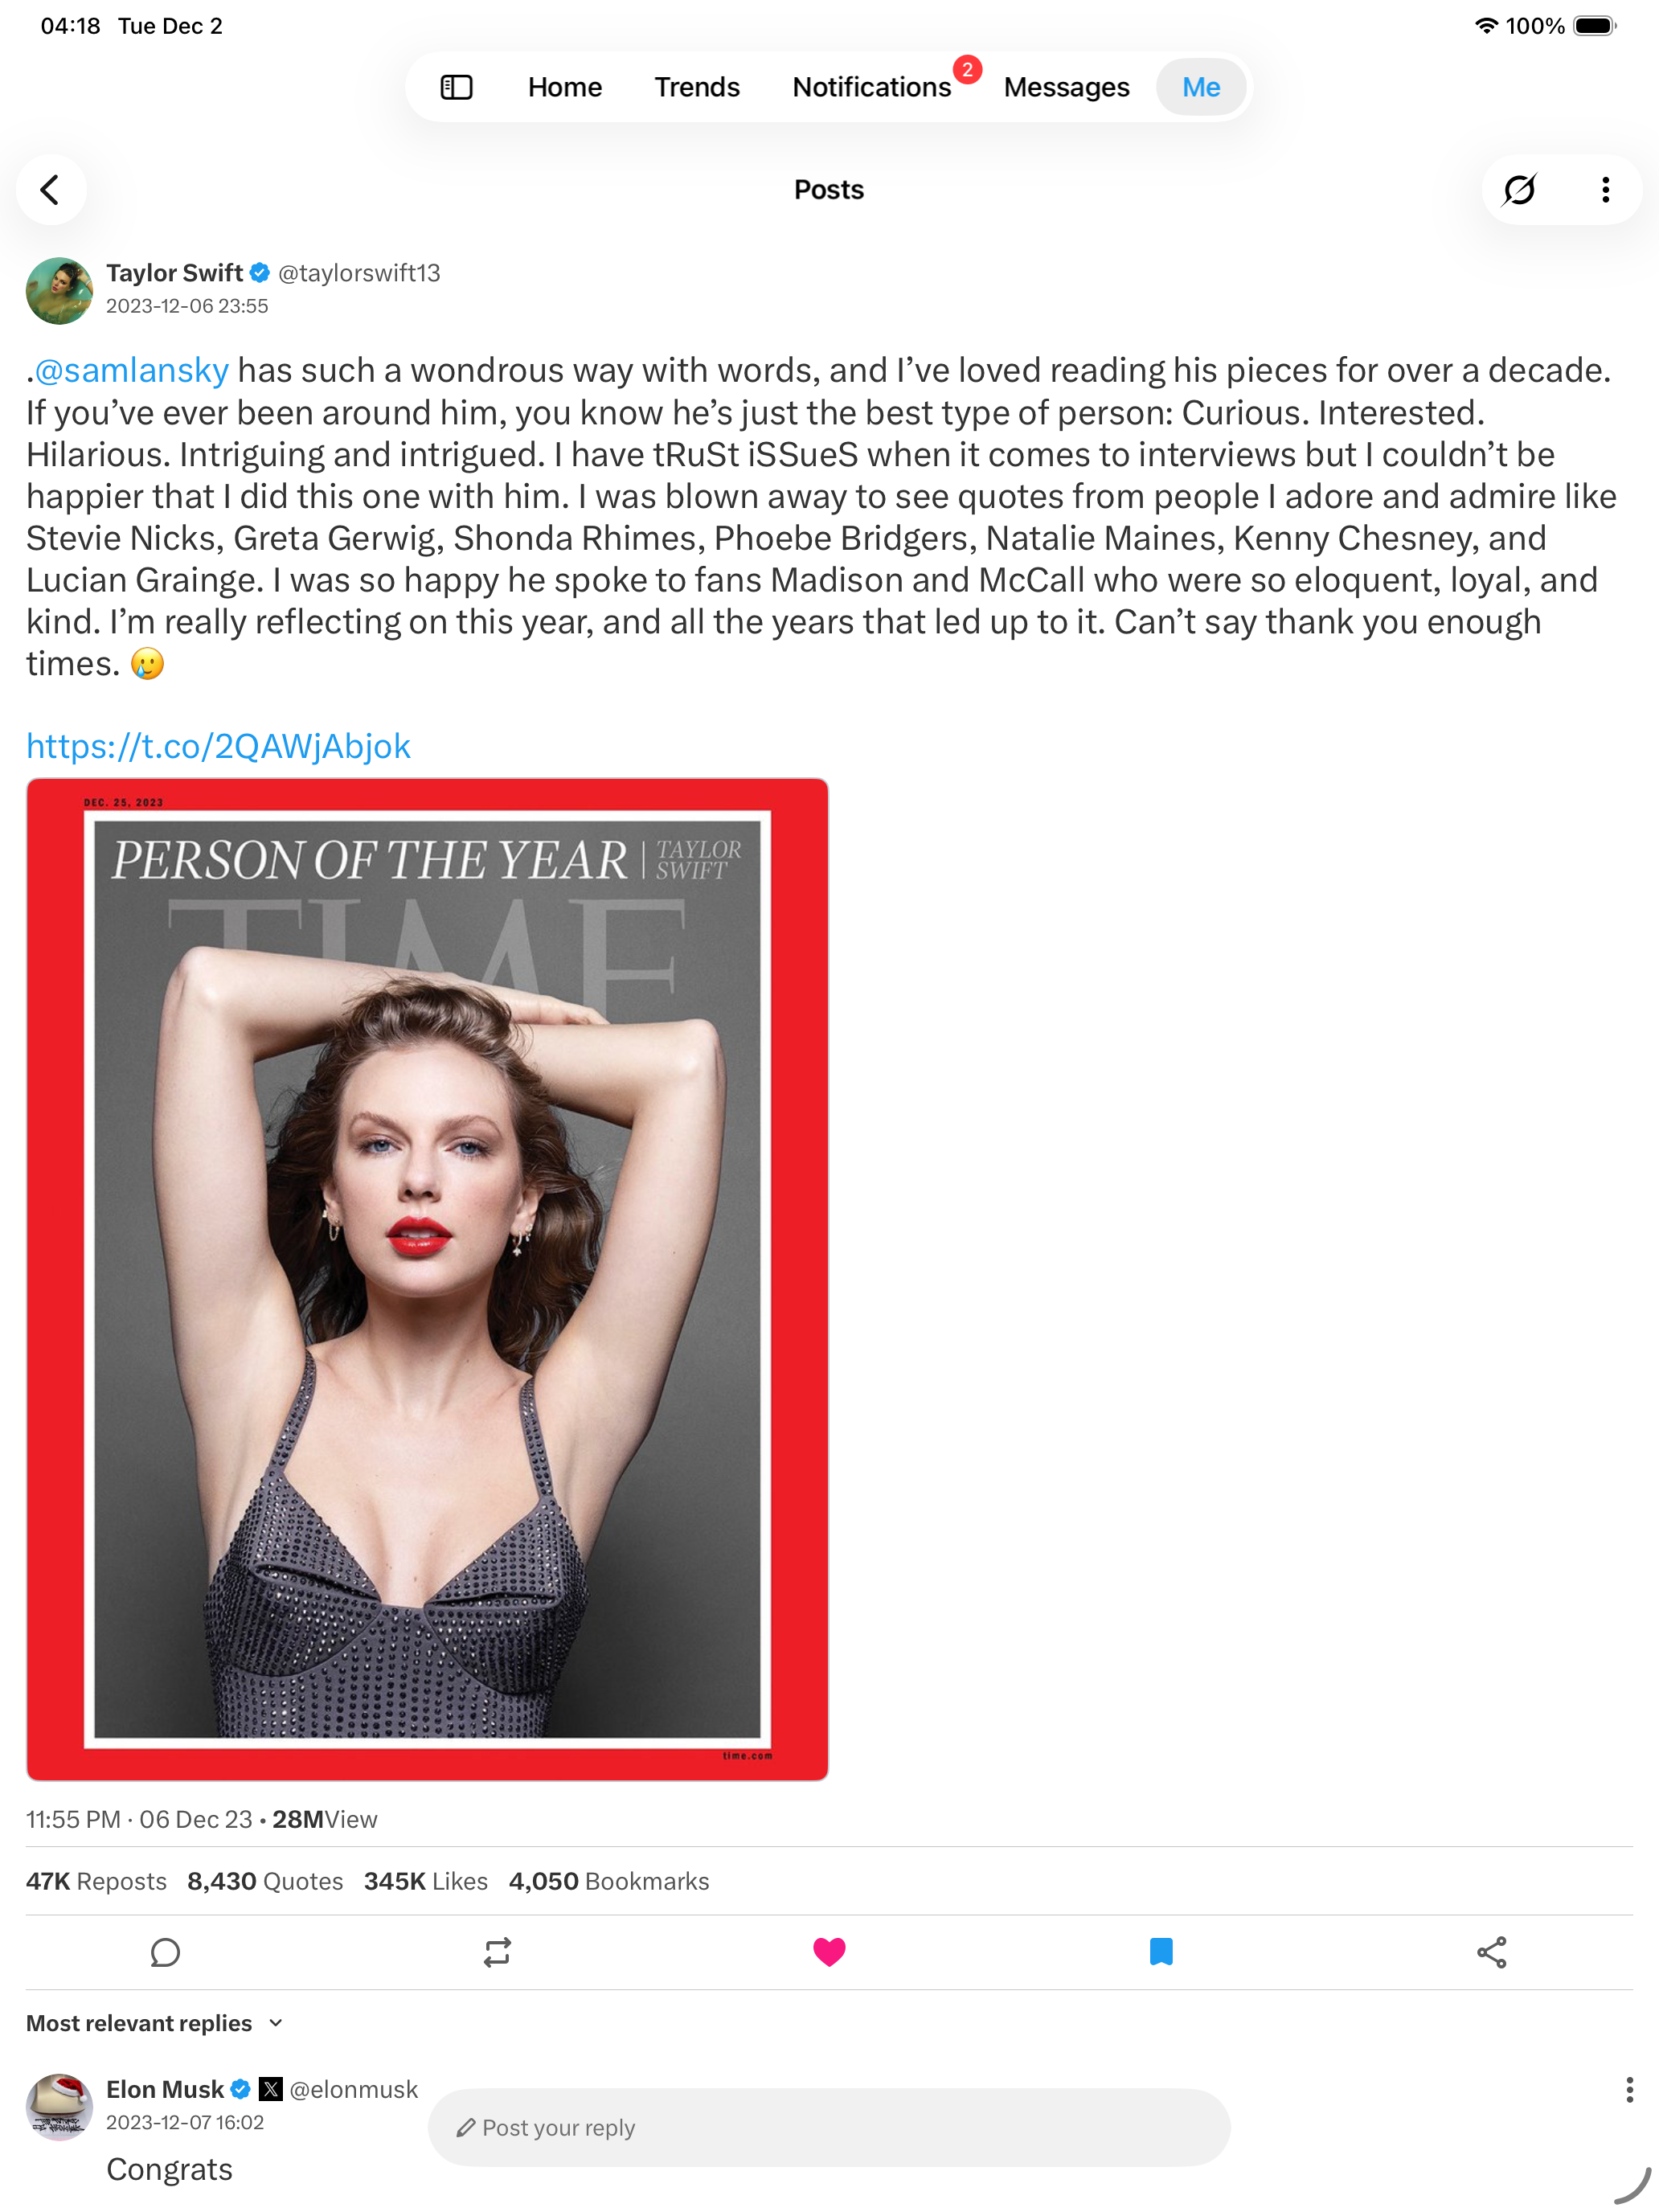
Task: Expand Most relevant replies sorting
Action: pos(155,2023)
